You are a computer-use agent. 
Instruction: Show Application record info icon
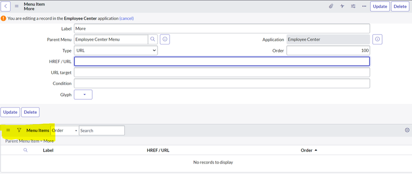pyautogui.click(x=377, y=39)
